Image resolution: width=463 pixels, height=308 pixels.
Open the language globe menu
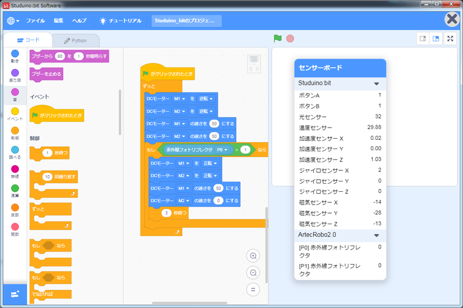(13, 21)
